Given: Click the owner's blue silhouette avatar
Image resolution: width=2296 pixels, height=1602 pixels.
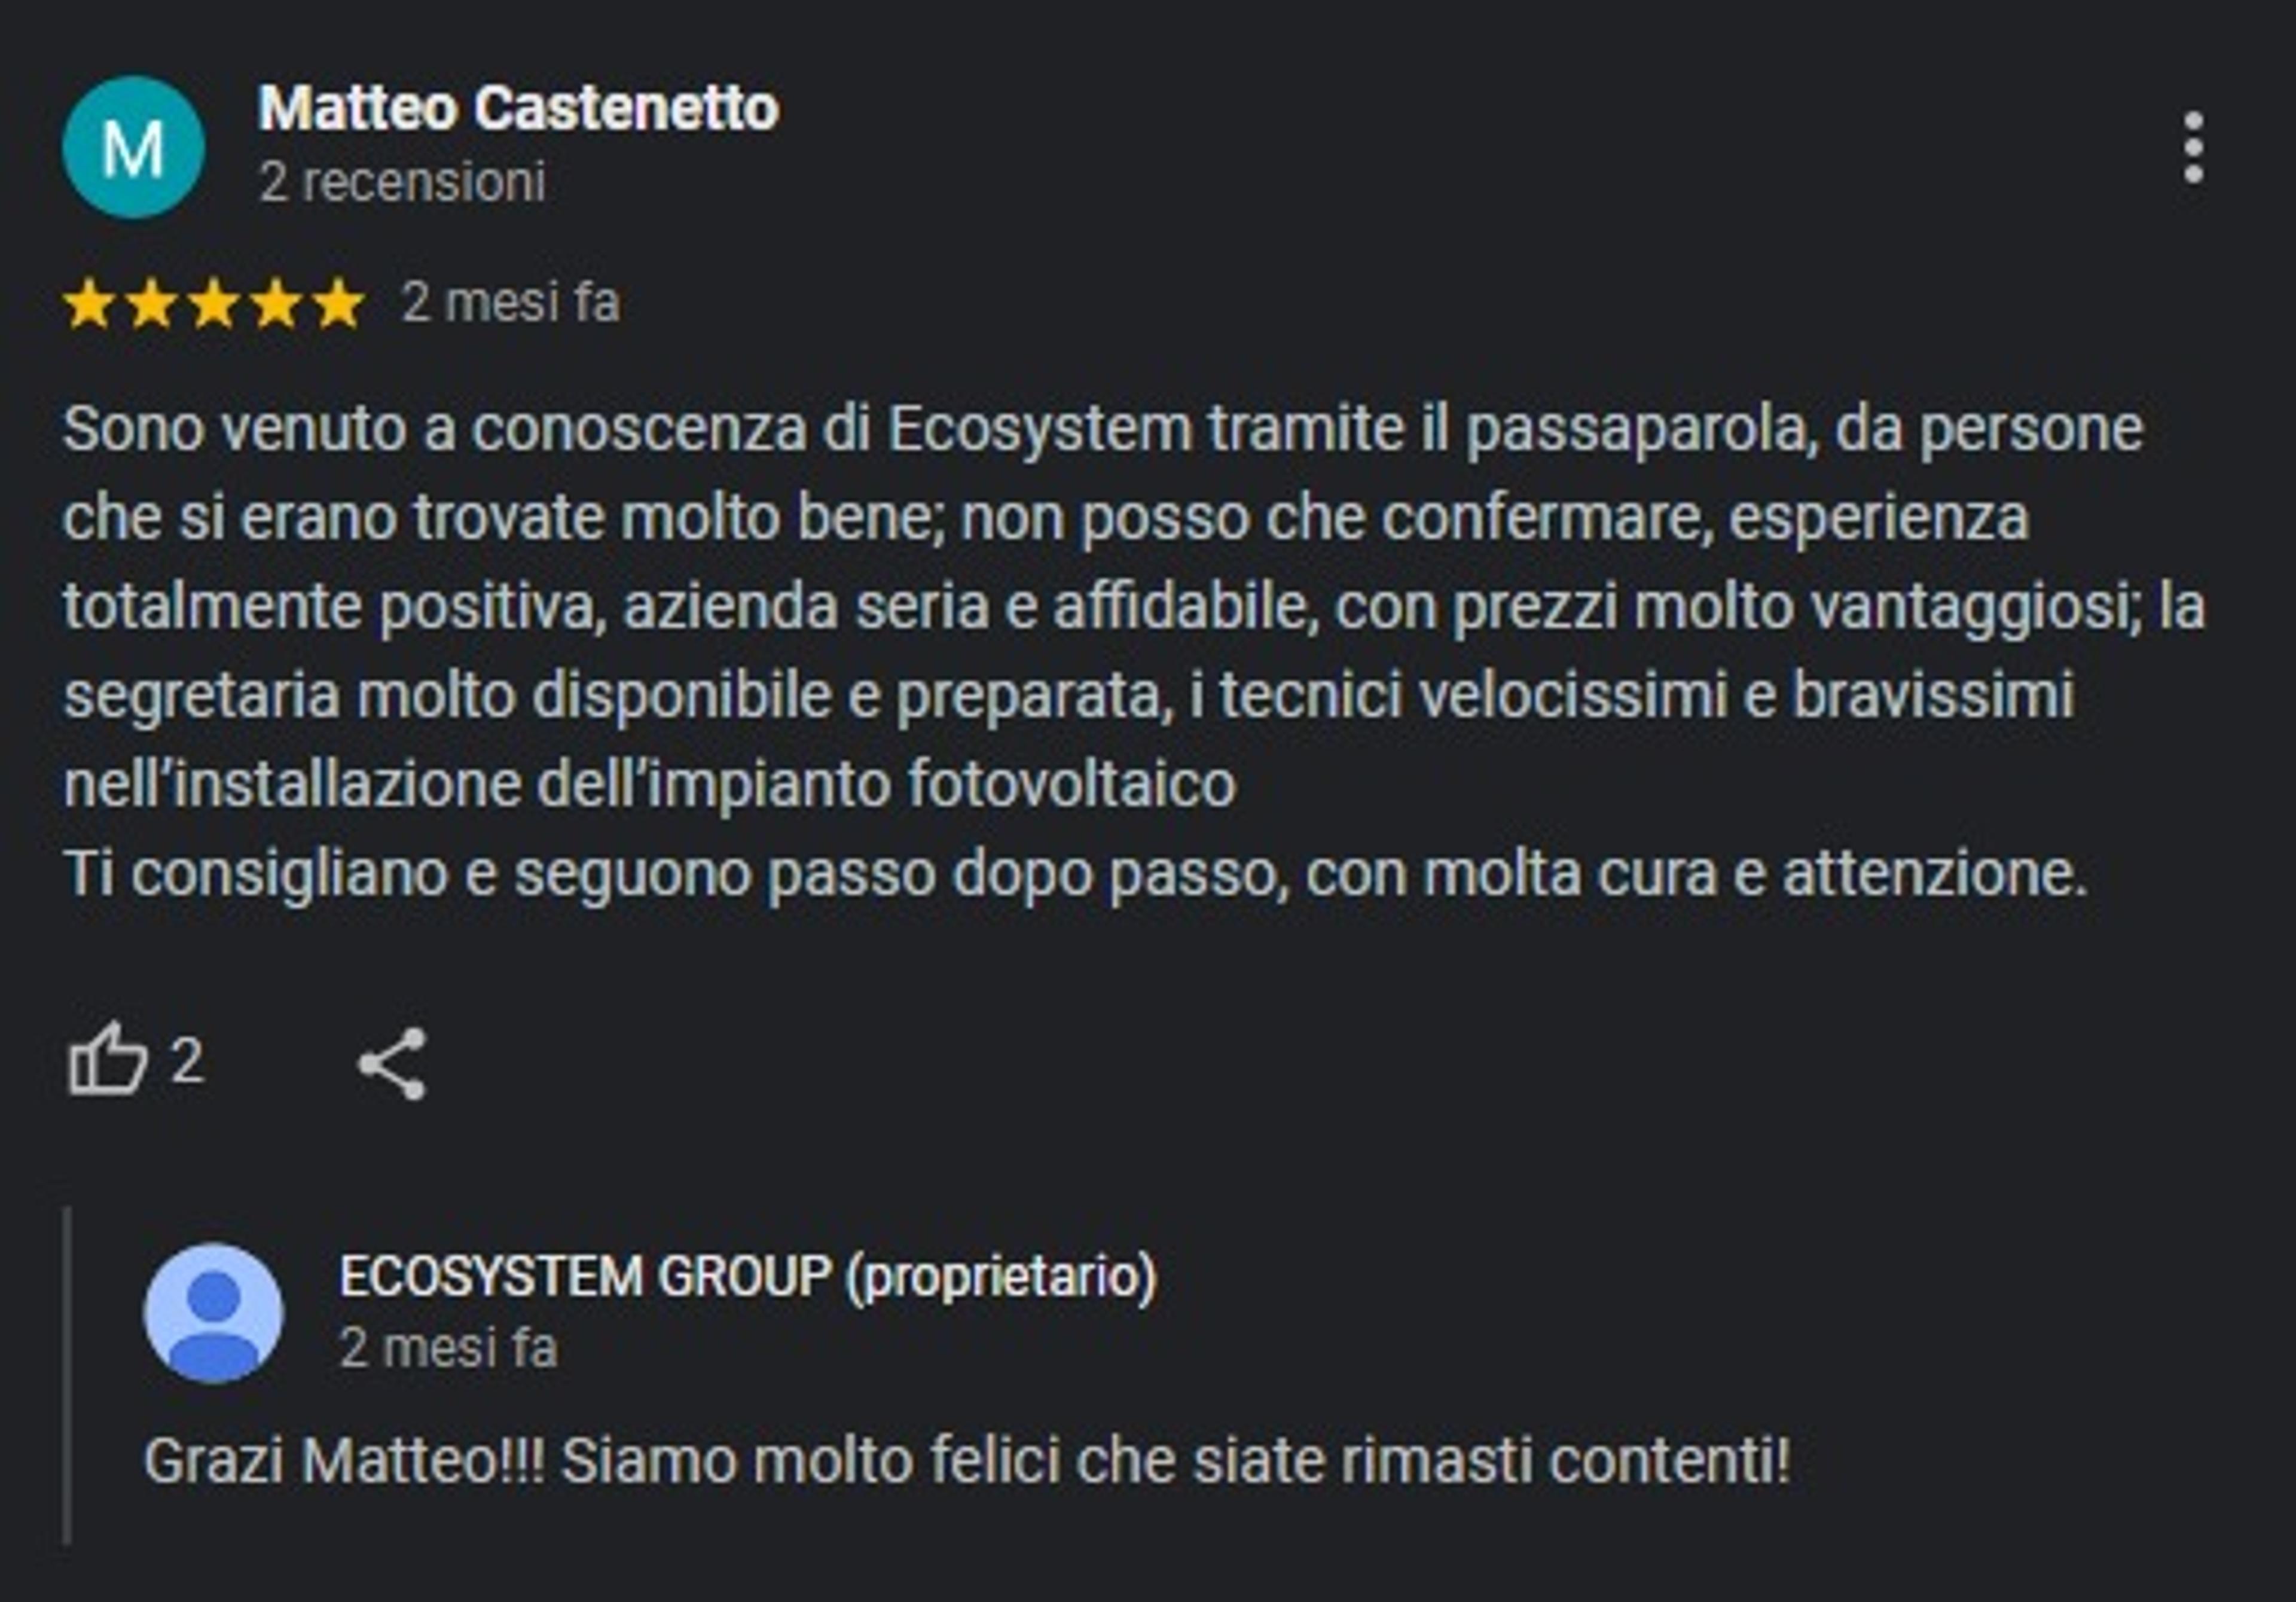Looking at the screenshot, I should (x=213, y=1313).
